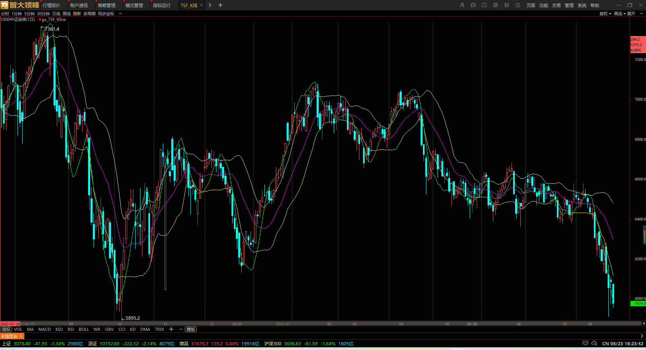
Task: Click the dashed-box export icon
Action: pyautogui.click(x=485, y=5)
